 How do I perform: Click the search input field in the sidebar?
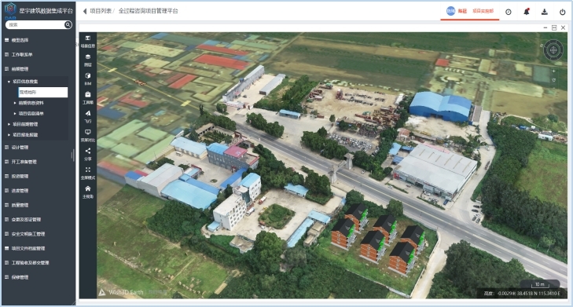click(x=35, y=24)
